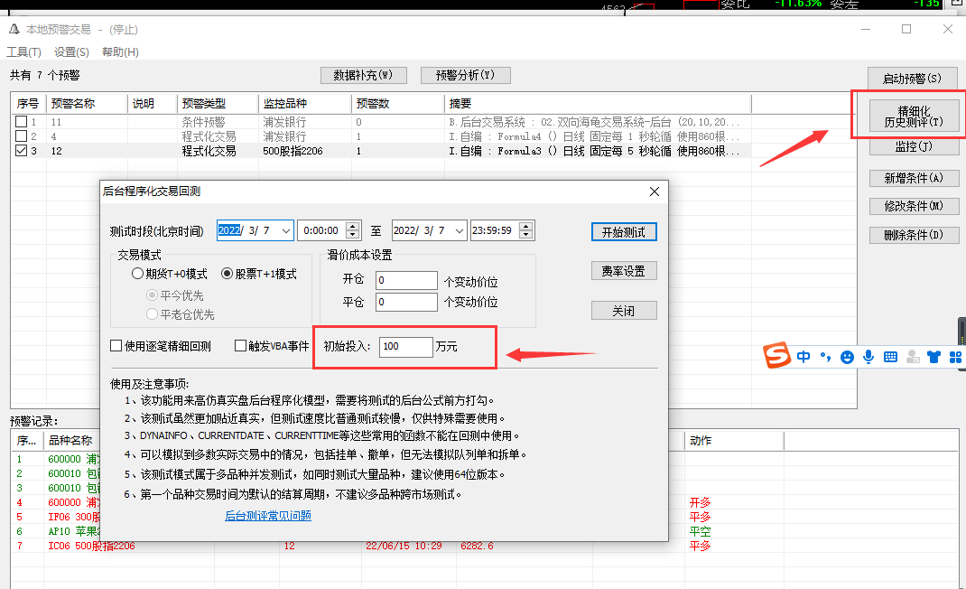Uncheck the box for row 3 alert 12

(x=21, y=150)
